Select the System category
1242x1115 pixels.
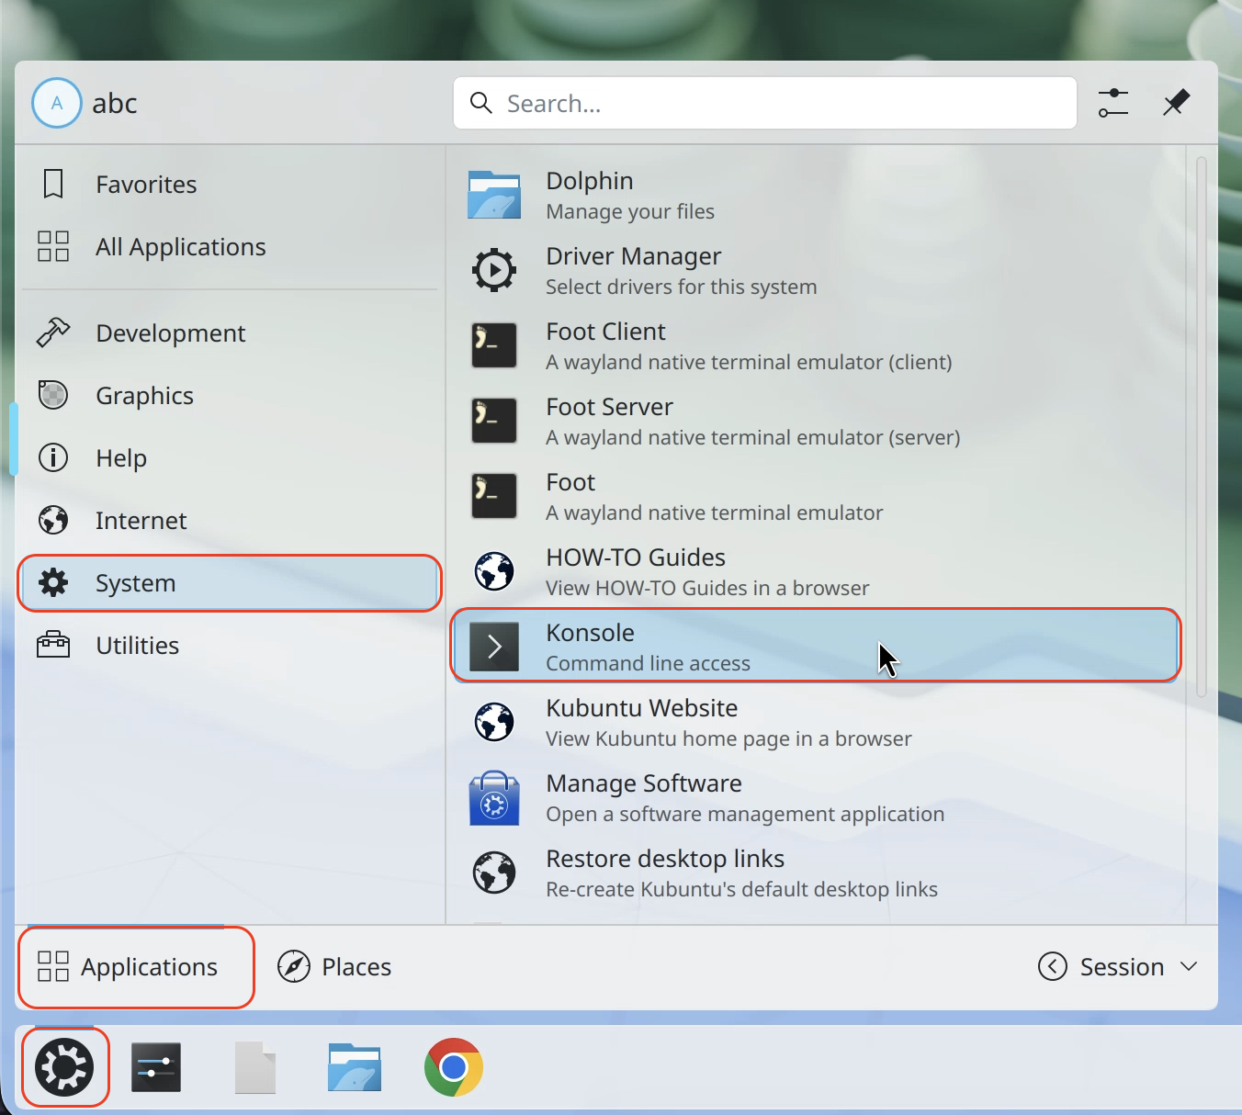click(x=229, y=583)
